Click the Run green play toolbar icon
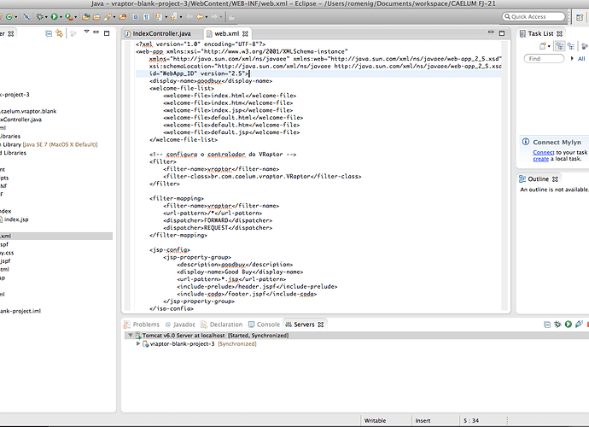589x427 pixels. click(53, 16)
